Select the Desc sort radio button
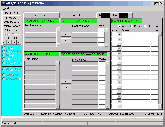 [x=132, y=26]
